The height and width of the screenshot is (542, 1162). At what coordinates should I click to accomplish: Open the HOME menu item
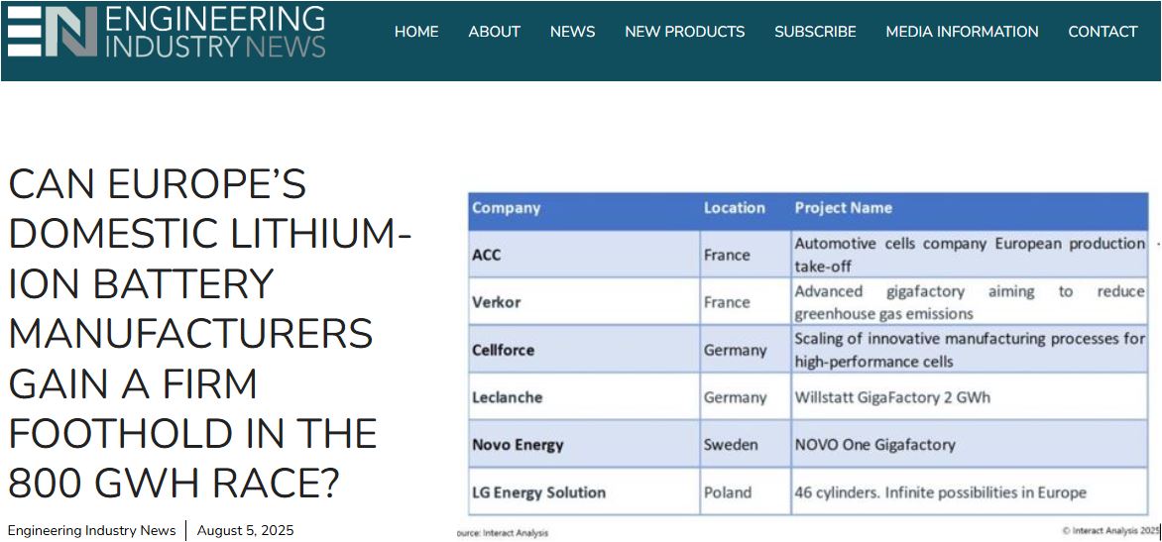pyautogui.click(x=416, y=32)
